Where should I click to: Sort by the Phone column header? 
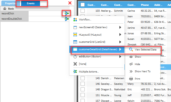pos(145,5)
